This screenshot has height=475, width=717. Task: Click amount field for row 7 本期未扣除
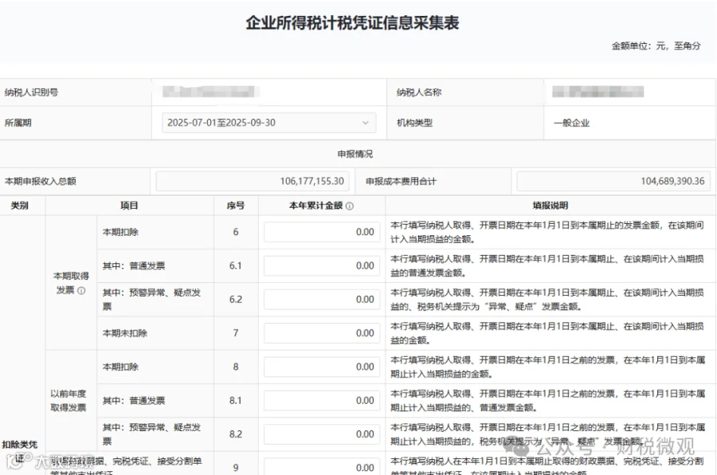click(x=322, y=333)
